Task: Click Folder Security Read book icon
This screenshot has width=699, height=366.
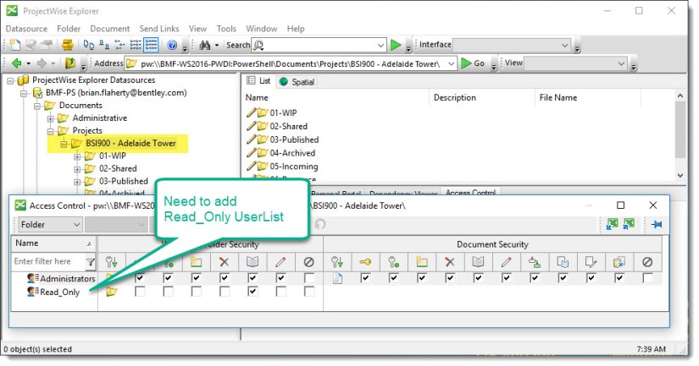Action: pos(252,262)
